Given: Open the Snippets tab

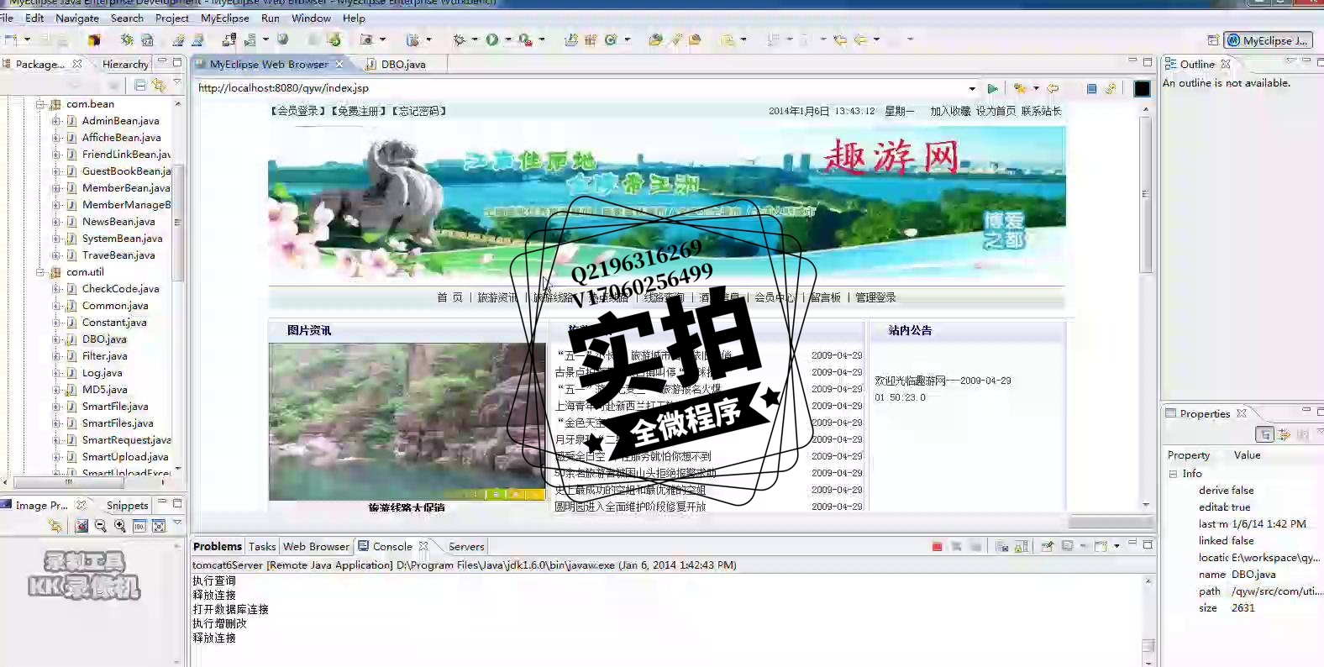Looking at the screenshot, I should (127, 505).
